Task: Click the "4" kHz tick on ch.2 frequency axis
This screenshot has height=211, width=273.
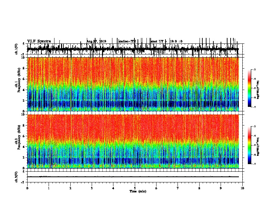Action: [x=24, y=147]
